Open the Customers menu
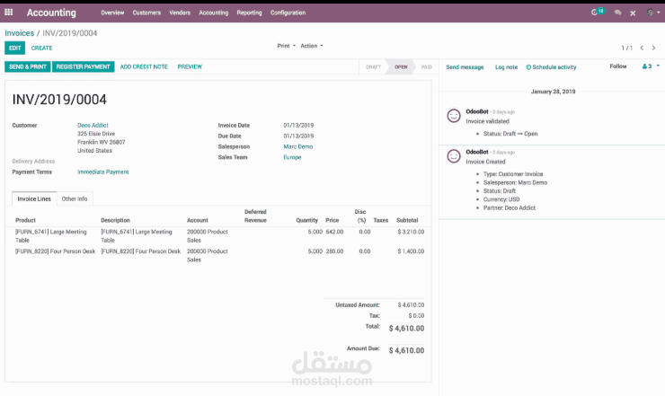 coord(146,13)
